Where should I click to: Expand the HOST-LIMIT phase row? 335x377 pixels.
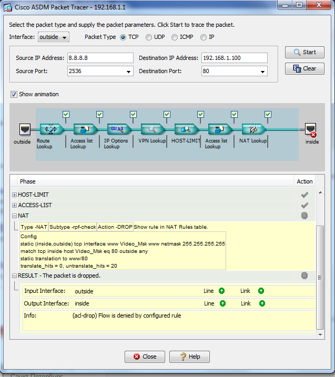point(14,195)
